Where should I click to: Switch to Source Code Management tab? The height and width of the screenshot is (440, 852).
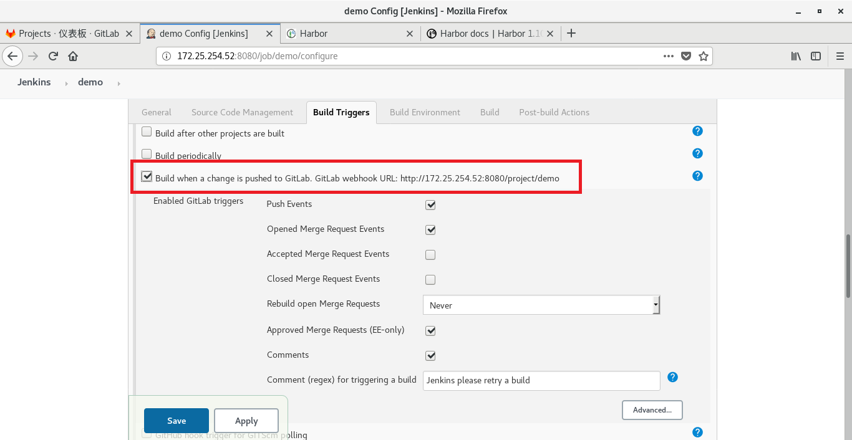(242, 112)
